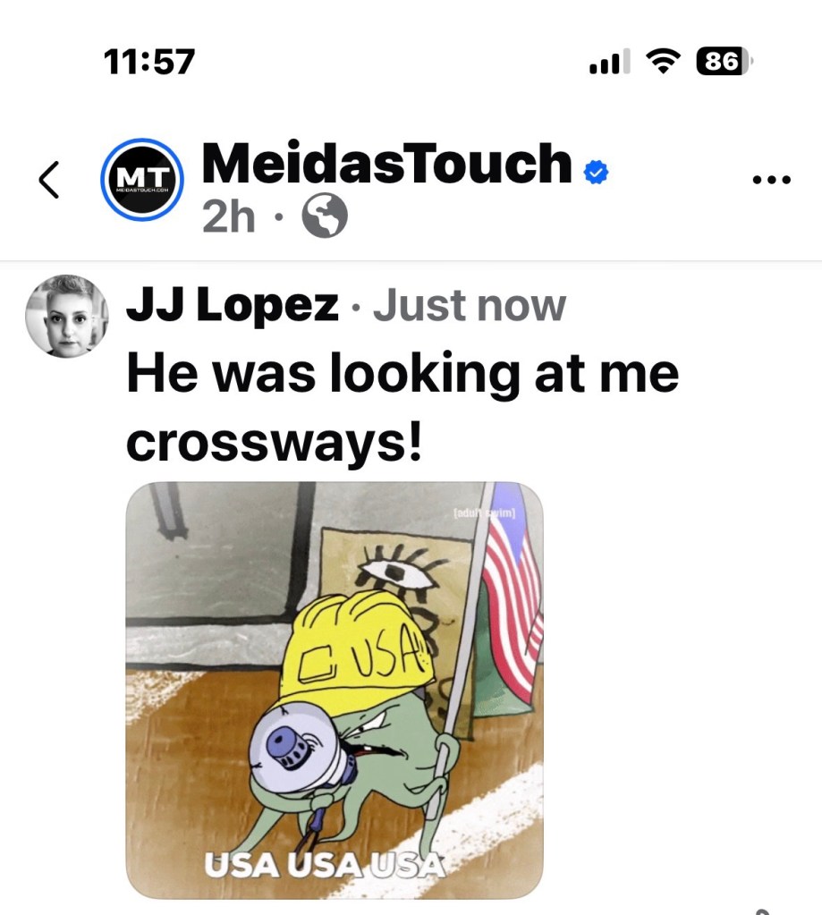
Task: Tap the post's '2h' timestamp
Action: coord(229,216)
